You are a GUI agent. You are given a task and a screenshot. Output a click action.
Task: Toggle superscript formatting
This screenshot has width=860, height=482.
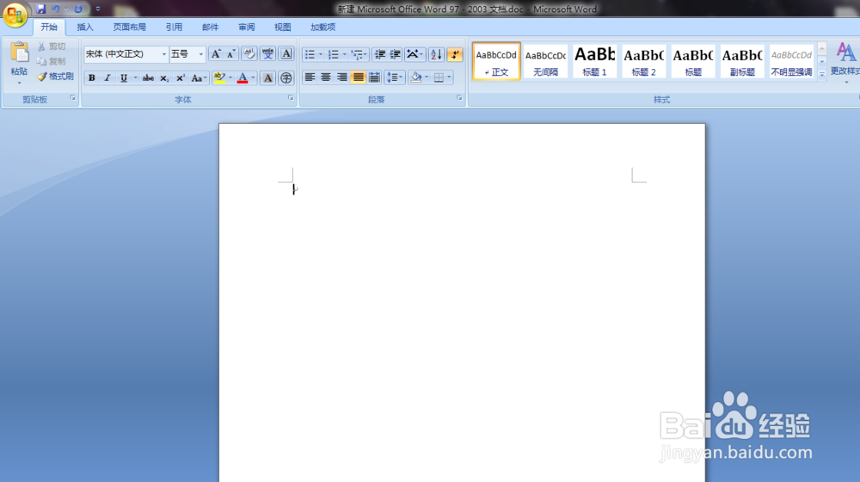pyautogui.click(x=180, y=78)
